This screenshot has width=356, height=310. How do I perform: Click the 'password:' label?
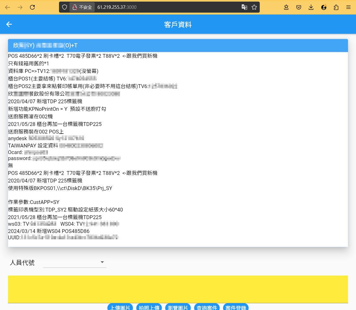(20, 158)
